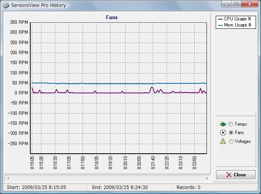Click the Fans icon beside the radio button
Viewport: 261px width, 194px height.
[223, 133]
